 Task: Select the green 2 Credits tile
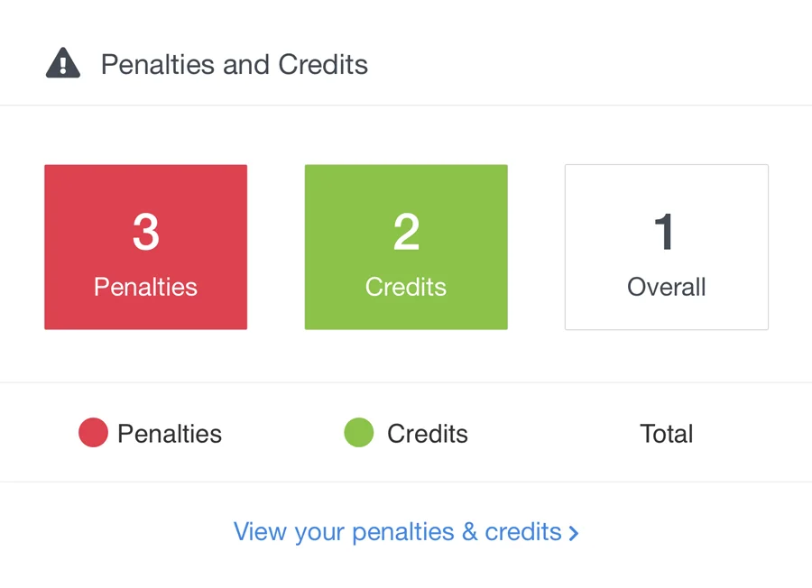406,246
